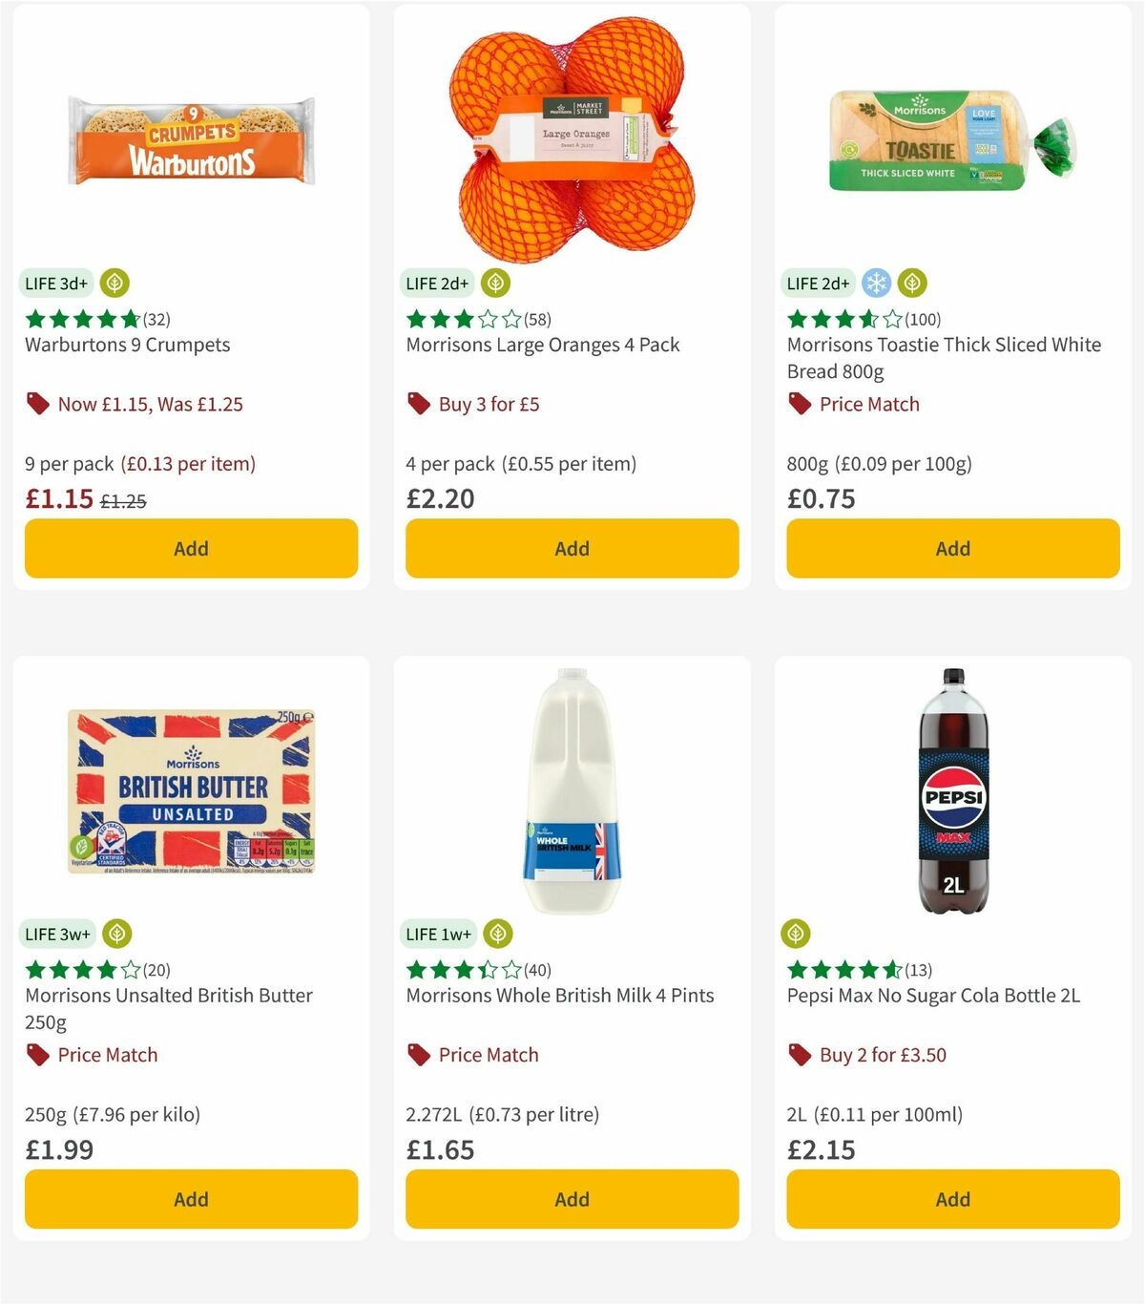Click the leaf icon on Morrisons Large Oranges card
This screenshot has width=1145, height=1304.
point(495,283)
